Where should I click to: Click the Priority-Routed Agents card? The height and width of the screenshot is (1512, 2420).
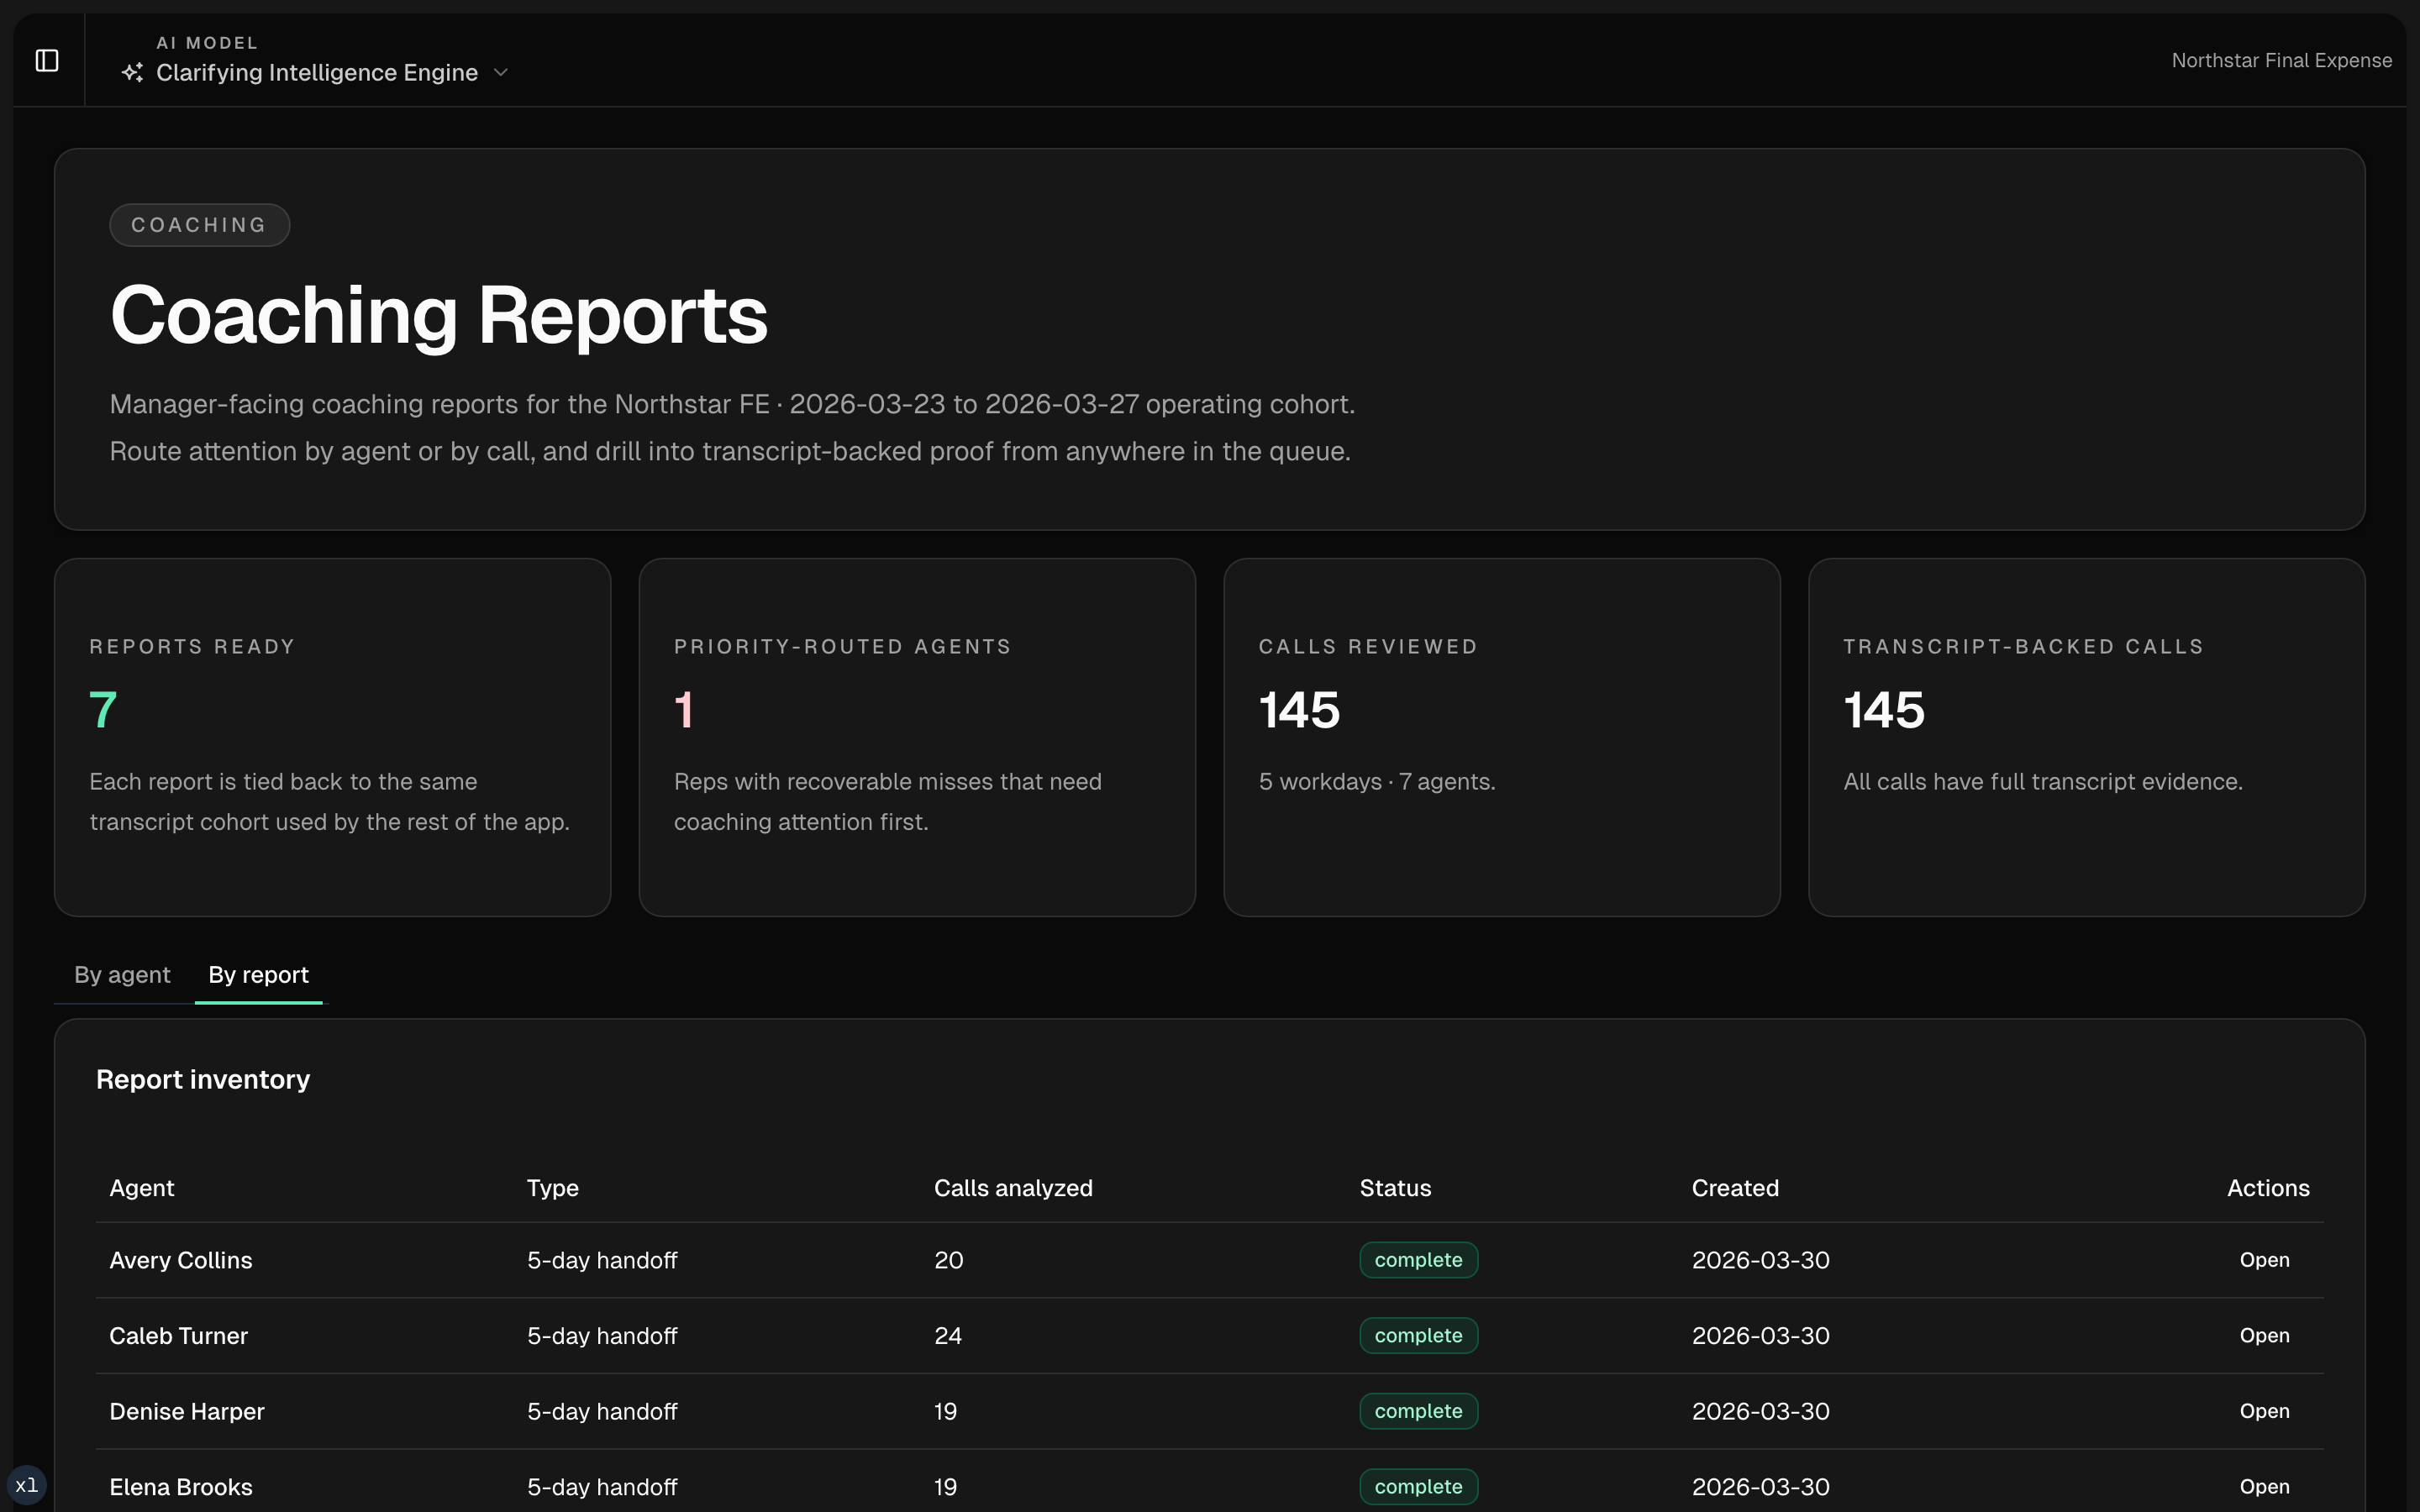[x=917, y=737]
